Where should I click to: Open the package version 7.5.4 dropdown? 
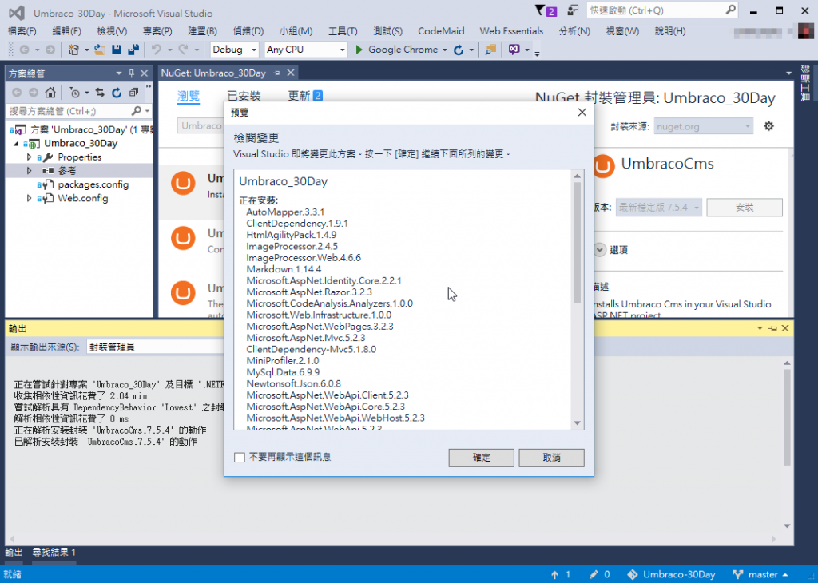click(658, 207)
